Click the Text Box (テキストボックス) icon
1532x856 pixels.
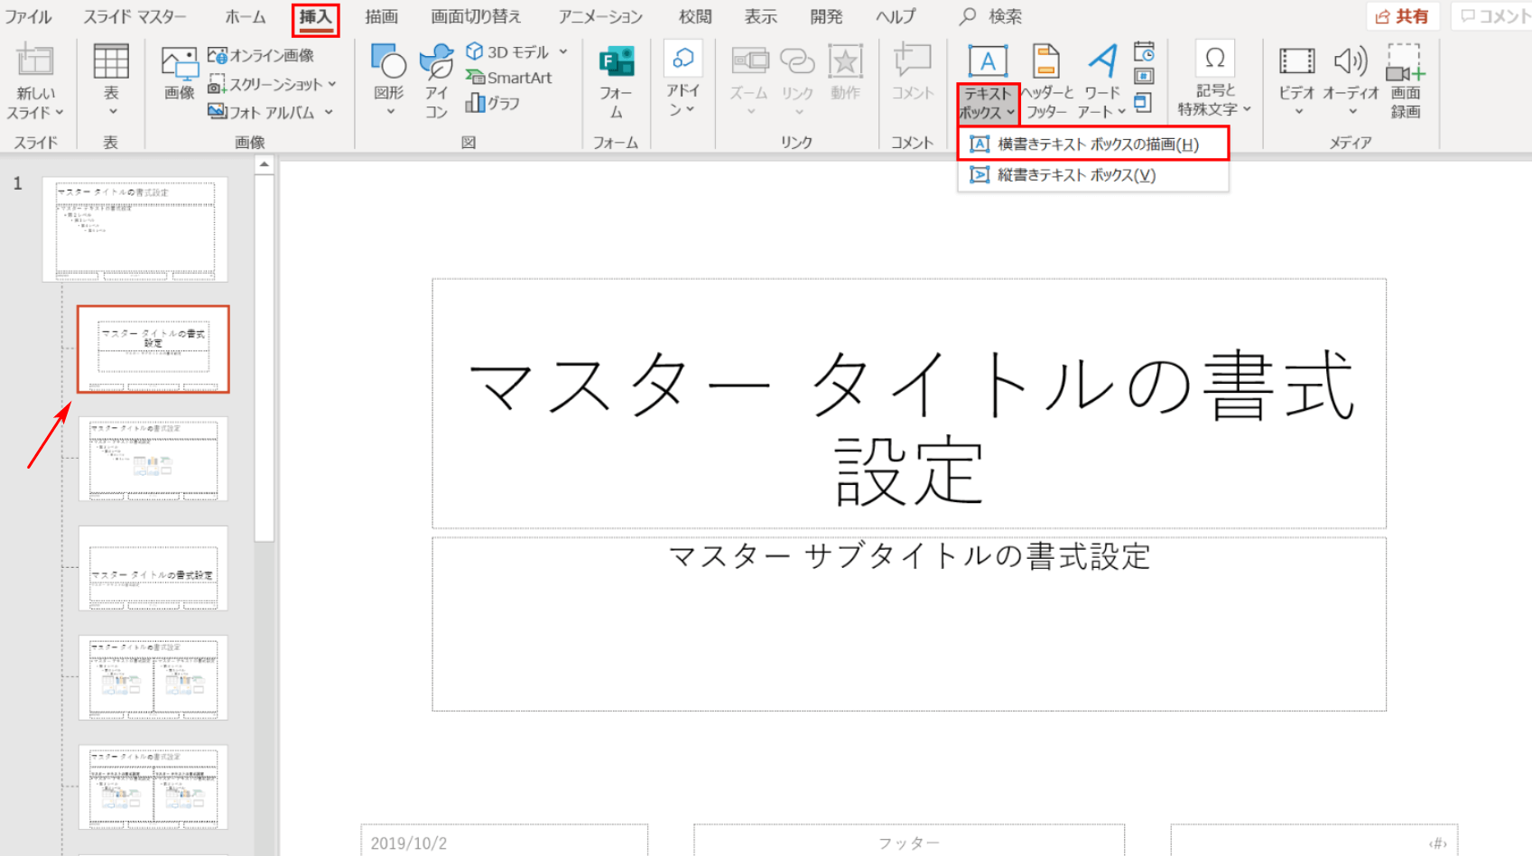point(988,61)
